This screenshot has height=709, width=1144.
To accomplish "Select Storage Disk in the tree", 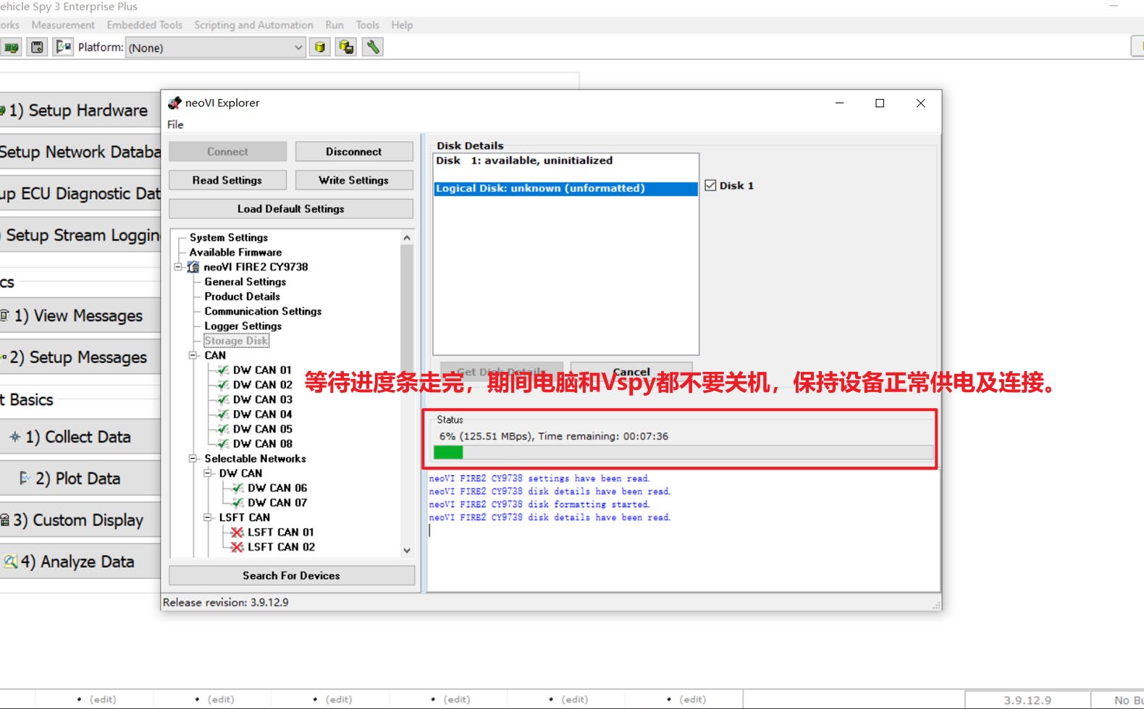I will point(236,341).
